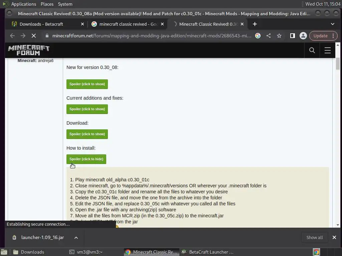Click the Google icon in address bar

pos(258,36)
